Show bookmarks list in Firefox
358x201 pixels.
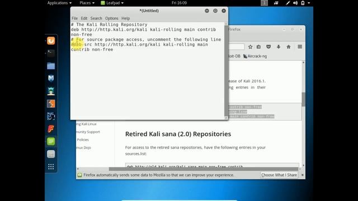258,47
